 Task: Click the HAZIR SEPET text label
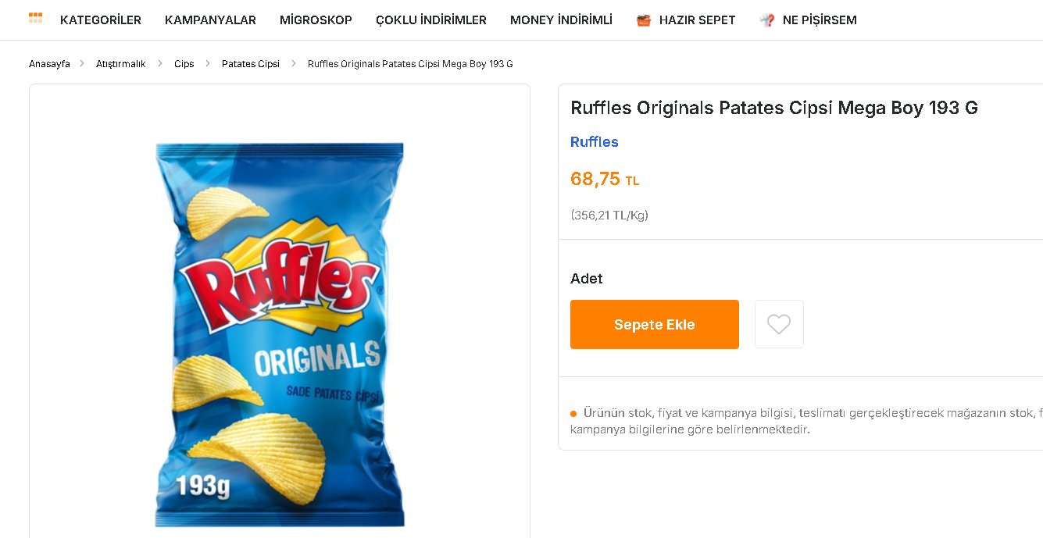(697, 20)
